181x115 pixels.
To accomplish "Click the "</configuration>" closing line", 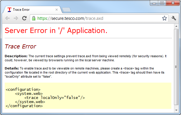I will (24, 106).
